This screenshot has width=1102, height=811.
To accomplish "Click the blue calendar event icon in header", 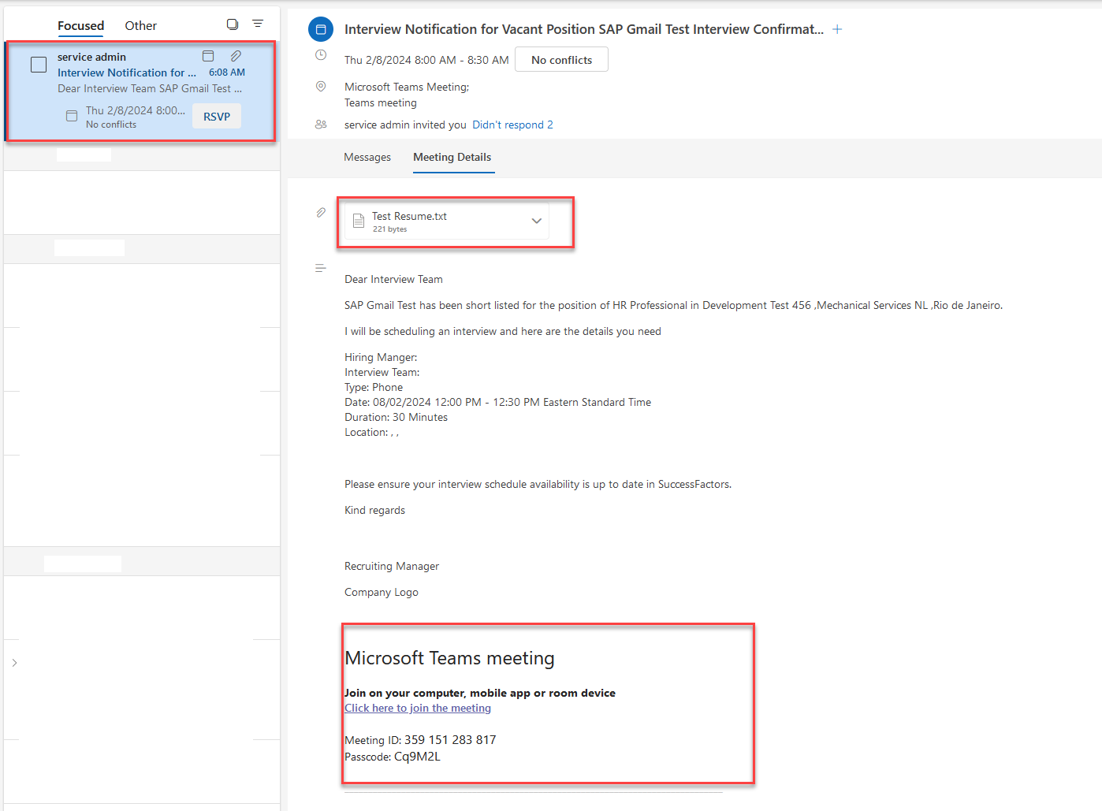I will (321, 29).
